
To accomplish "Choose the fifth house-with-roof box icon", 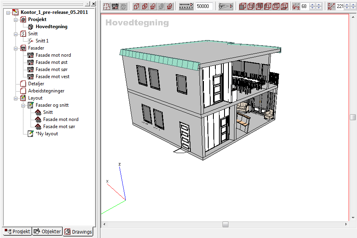I will (170, 6).
